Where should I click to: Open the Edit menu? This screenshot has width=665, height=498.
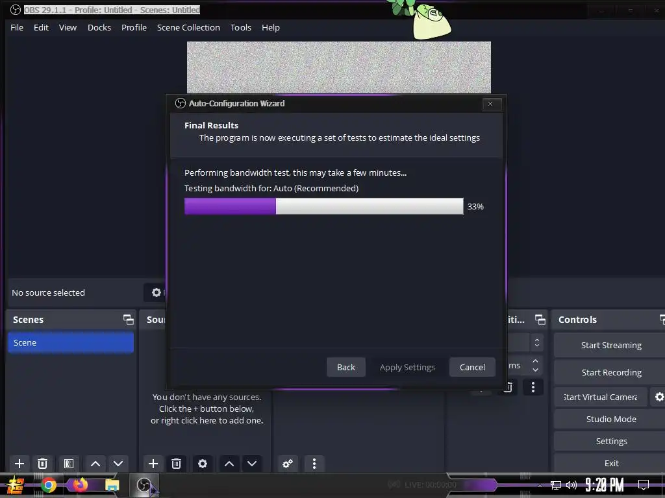point(41,27)
